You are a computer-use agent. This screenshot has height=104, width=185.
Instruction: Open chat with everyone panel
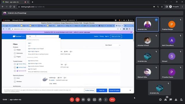pyautogui.click(x=171, y=100)
